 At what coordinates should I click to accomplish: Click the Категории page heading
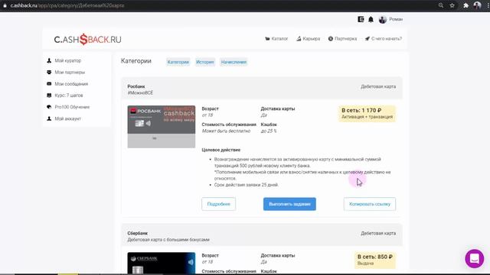[136, 61]
